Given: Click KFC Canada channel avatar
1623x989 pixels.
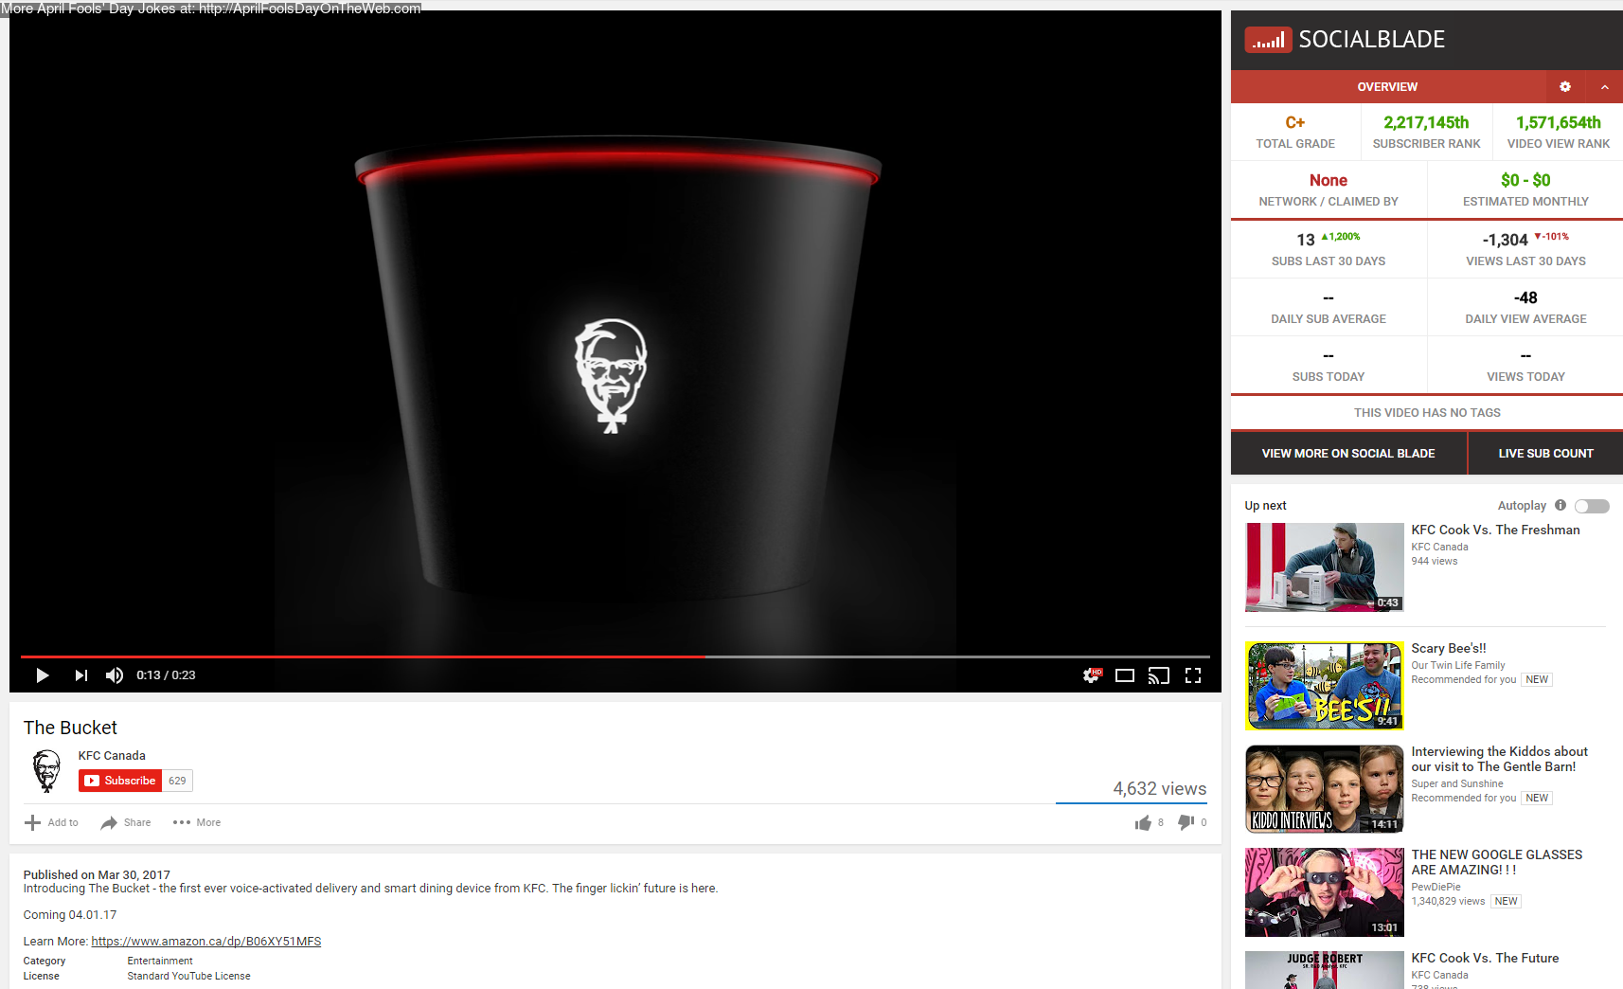Looking at the screenshot, I should pos(46,771).
